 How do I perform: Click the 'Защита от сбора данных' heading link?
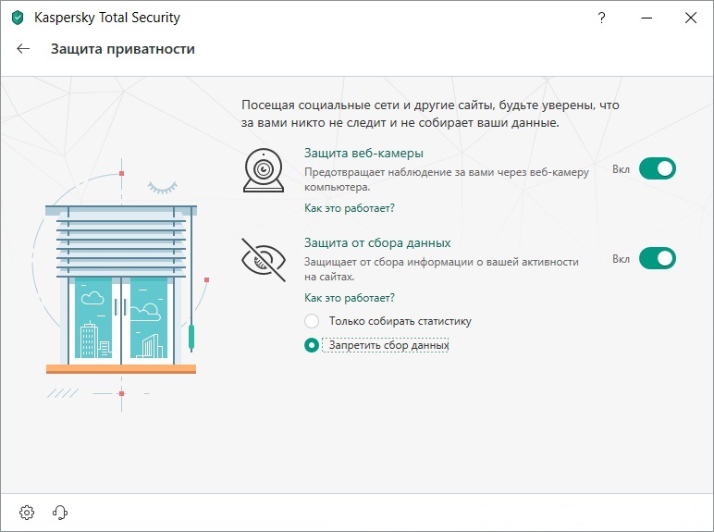(376, 242)
